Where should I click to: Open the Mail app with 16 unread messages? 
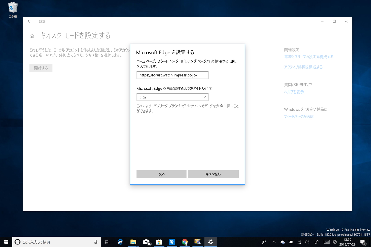(146, 242)
